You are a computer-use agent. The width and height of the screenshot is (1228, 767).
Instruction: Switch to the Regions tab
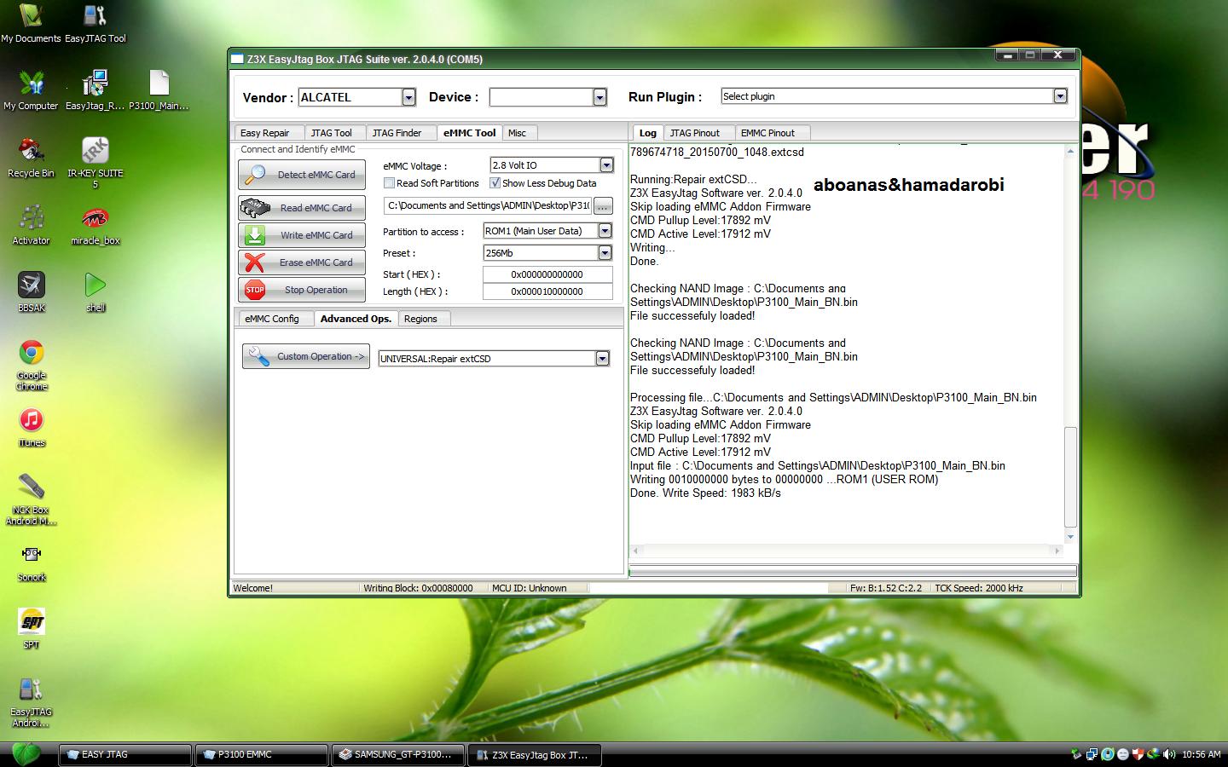click(423, 319)
